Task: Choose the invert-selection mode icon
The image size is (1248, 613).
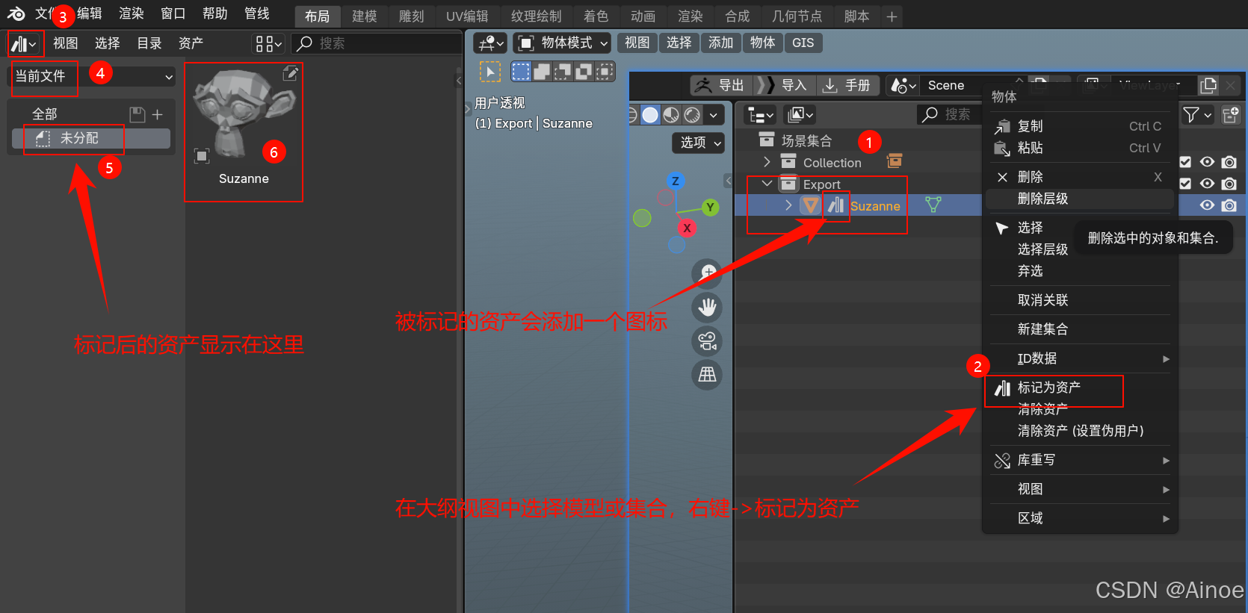Action: tap(584, 72)
